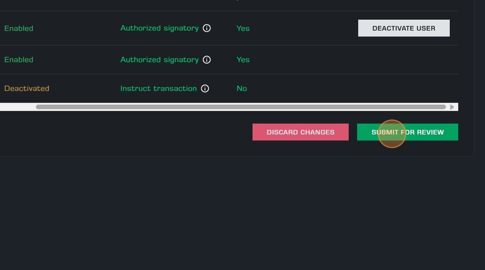The image size is (485, 270).
Task: Click Authorized signatory text in the second row
Action: 159,60
